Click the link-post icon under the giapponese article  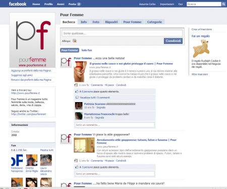(x=76, y=161)
